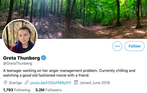Click the word Followers label
Screen dimensions: 147x93
point(53,90)
